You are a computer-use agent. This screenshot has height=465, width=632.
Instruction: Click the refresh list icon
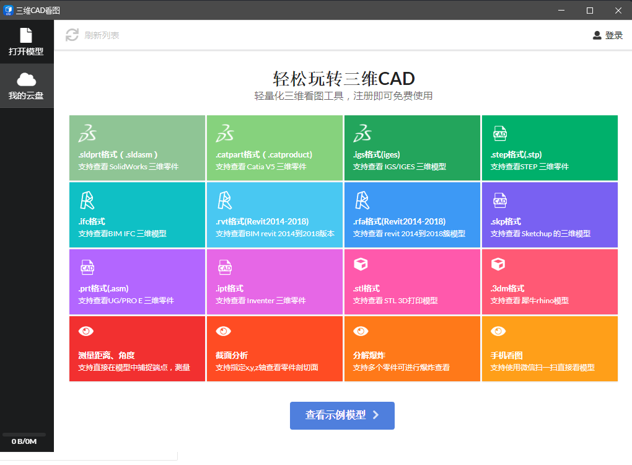[72, 35]
